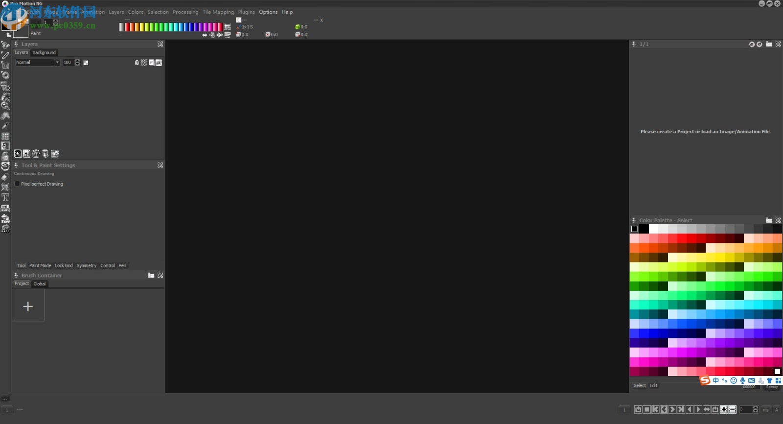Swap foreground and background colors arrow
Screen dimensions: 783x424
tap(8, 35)
